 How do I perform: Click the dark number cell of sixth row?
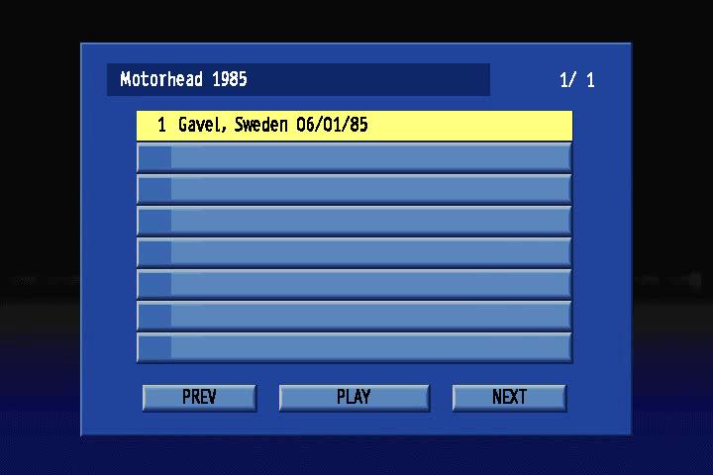154,284
